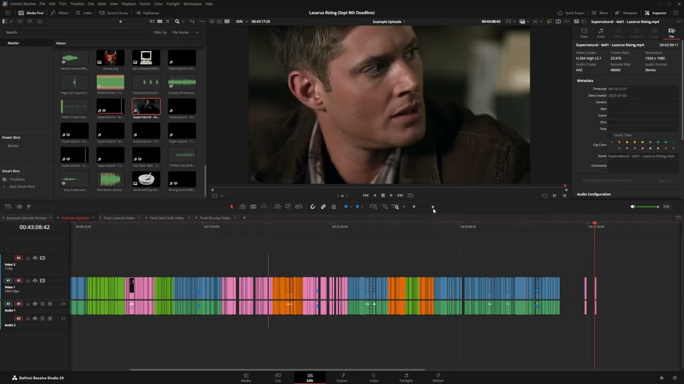Open marker color dropdown arrow
Screen dimensions: 684x384
click(x=362, y=206)
